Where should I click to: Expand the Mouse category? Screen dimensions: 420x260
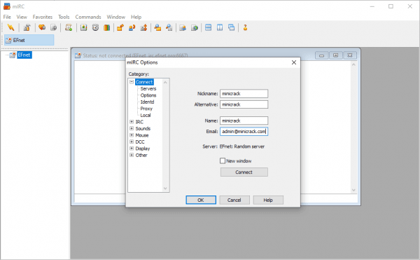click(x=132, y=135)
